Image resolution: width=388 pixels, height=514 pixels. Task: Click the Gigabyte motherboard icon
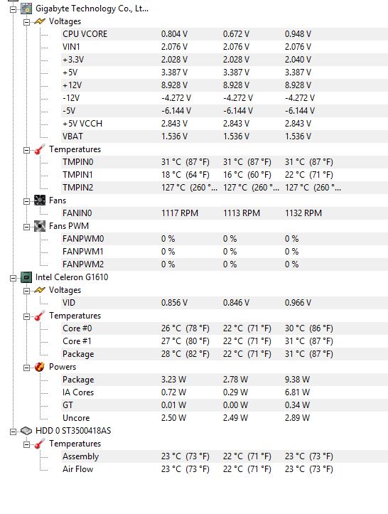26,9
